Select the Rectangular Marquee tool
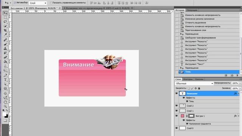This screenshot has width=242, height=136. coord(5,17)
